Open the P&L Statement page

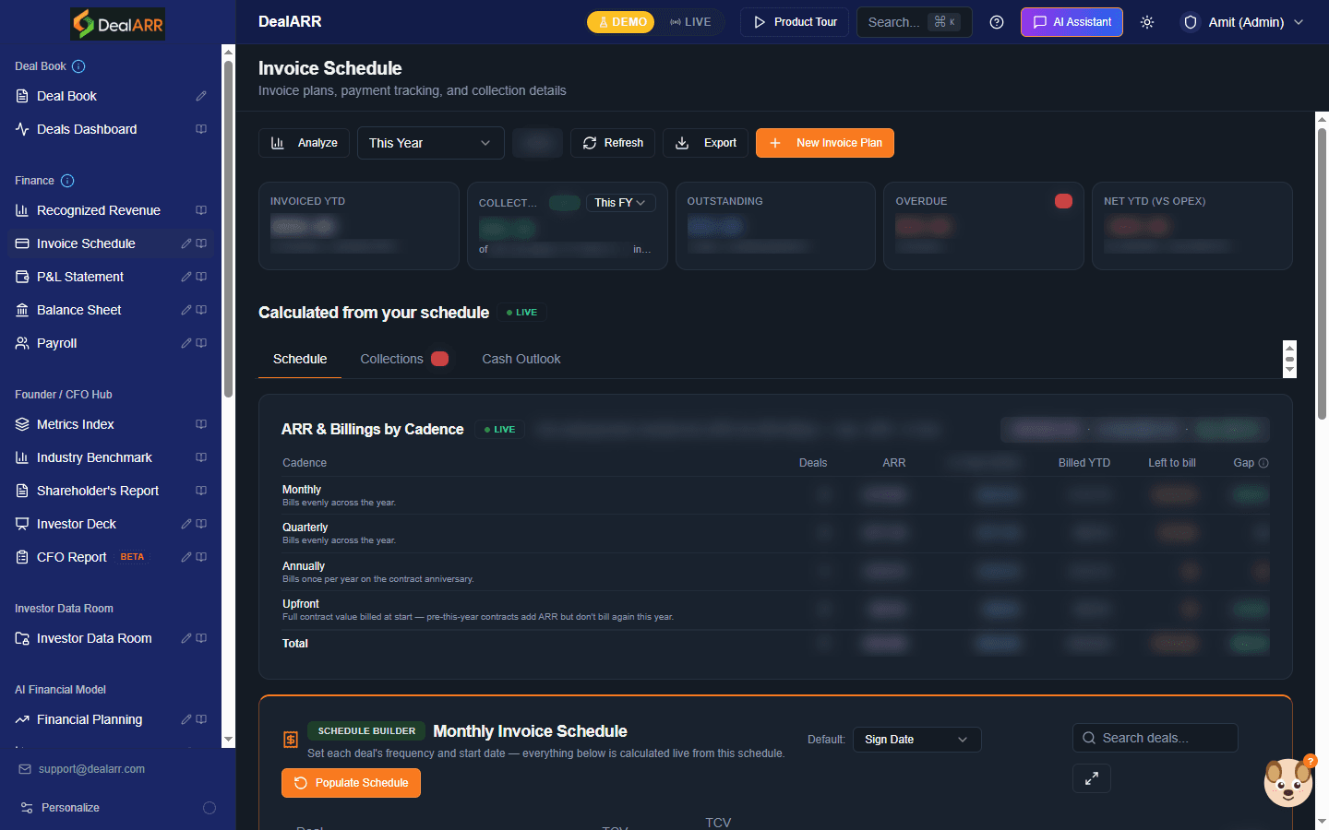pos(80,277)
